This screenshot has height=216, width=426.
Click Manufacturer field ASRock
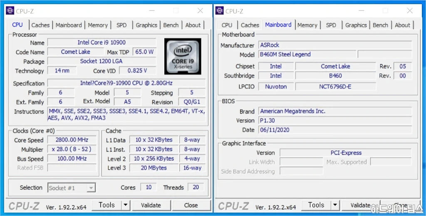point(335,45)
